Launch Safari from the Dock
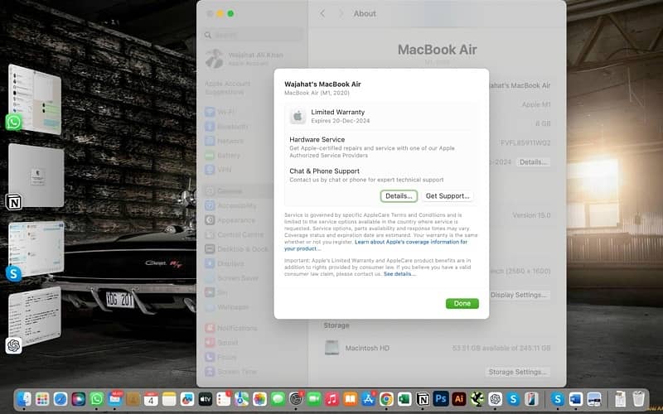 (60, 399)
